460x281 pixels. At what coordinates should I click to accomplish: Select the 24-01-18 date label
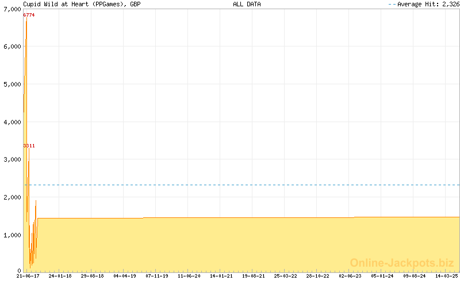(60, 276)
